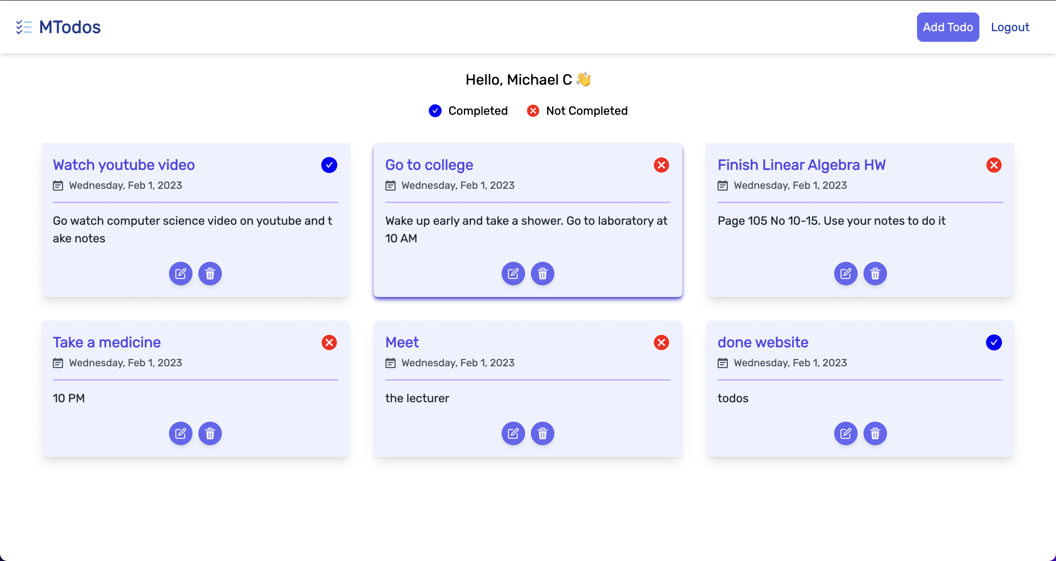
Task: Click the done website title
Action: [x=763, y=342]
